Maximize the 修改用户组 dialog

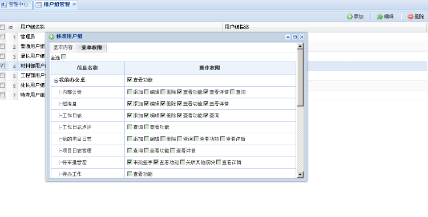(x=295, y=37)
